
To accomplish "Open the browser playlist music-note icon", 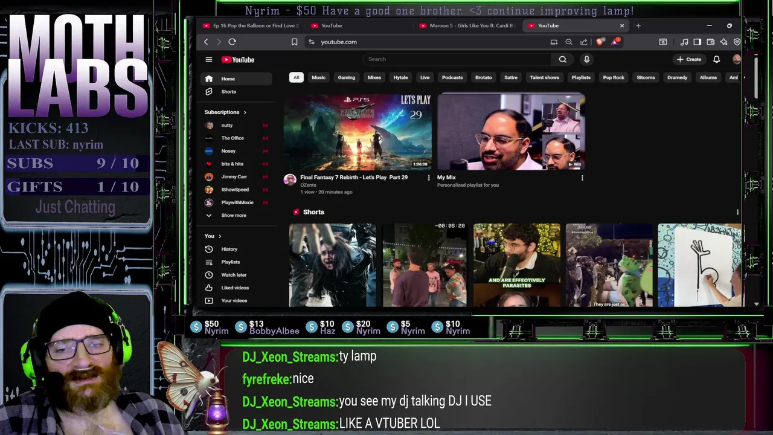I will click(684, 42).
